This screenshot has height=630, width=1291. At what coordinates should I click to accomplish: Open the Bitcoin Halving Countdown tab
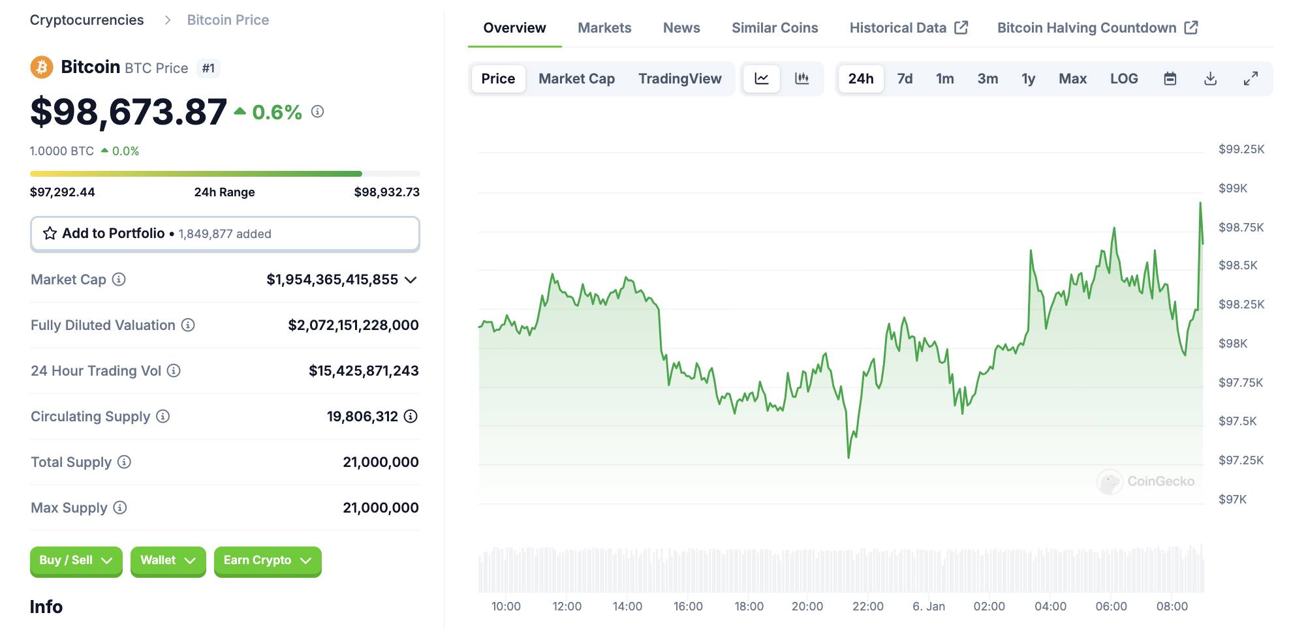click(x=1097, y=28)
